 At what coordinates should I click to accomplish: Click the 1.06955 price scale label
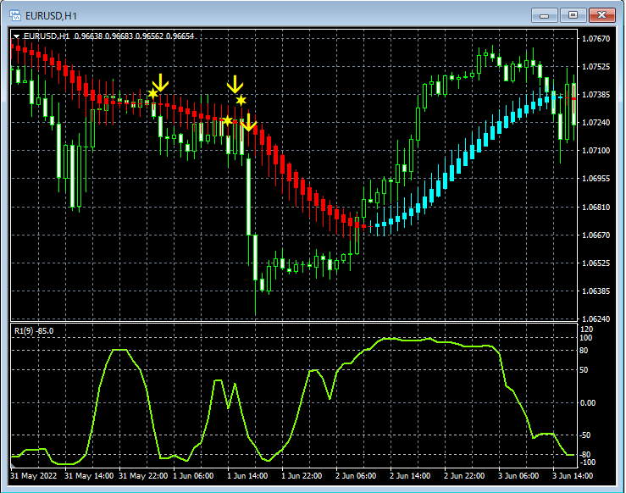[x=596, y=179]
